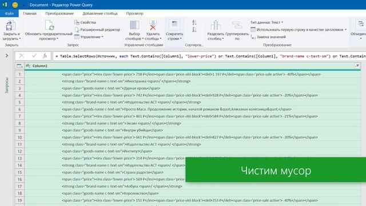
Task: Click the table icon at grid corner
Action: (x=19, y=66)
